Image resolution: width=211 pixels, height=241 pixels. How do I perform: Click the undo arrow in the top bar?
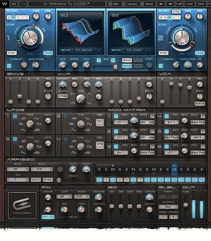[x=14, y=4]
